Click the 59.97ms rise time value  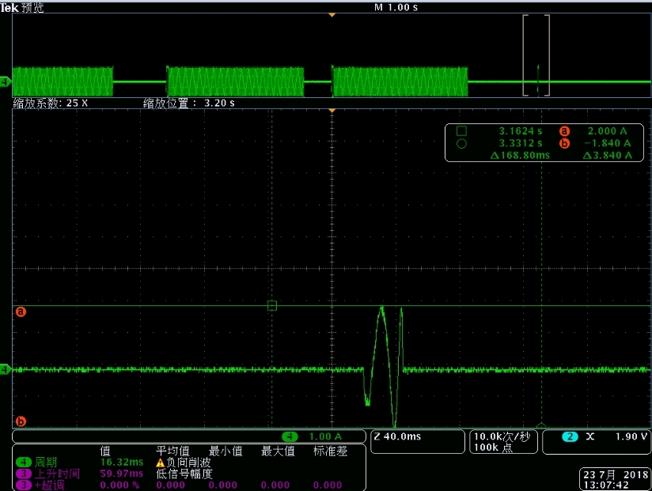pyautogui.click(x=122, y=474)
